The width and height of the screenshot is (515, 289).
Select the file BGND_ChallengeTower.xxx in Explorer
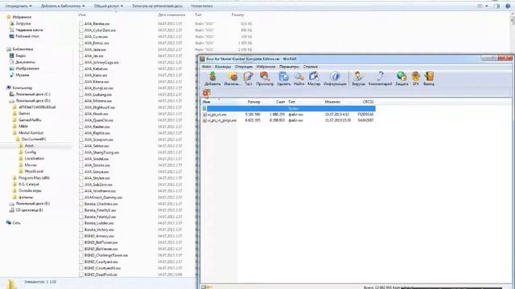[x=105, y=255]
